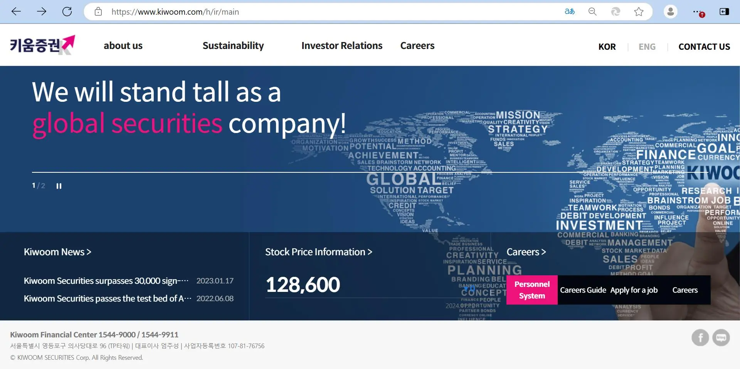Click news date 2023.01.17
Image resolution: width=740 pixels, height=369 pixels.
coord(215,281)
